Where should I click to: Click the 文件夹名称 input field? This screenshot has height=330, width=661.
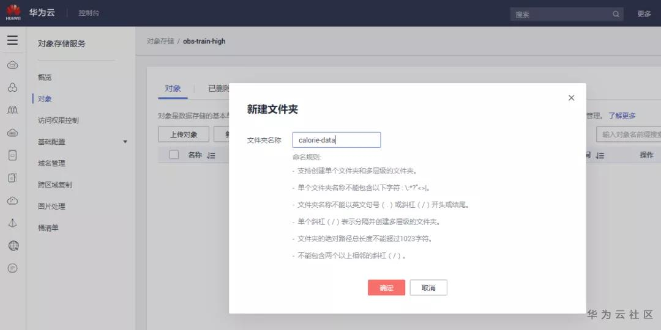click(x=337, y=140)
